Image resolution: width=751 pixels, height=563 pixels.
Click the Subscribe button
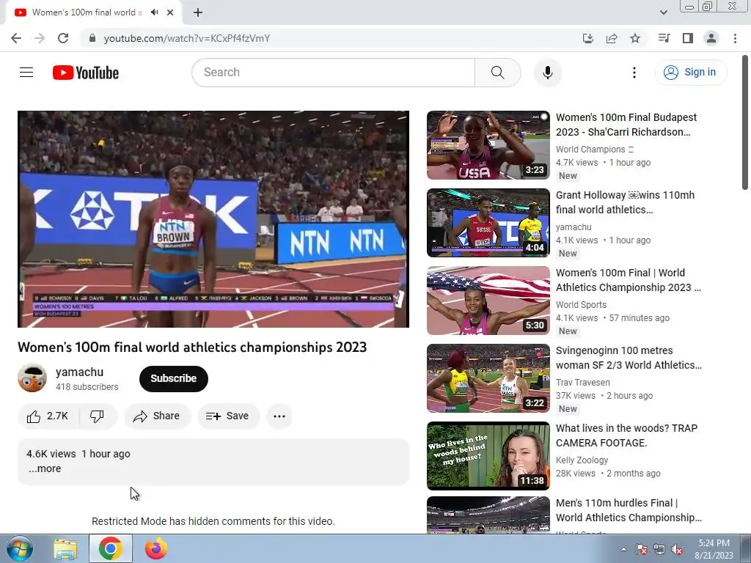[x=173, y=378]
